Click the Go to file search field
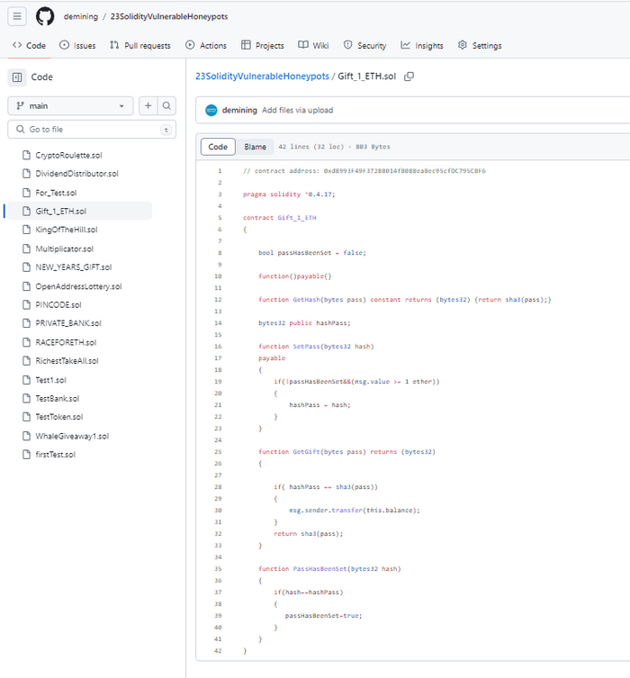This screenshot has height=678, width=630. click(90, 130)
